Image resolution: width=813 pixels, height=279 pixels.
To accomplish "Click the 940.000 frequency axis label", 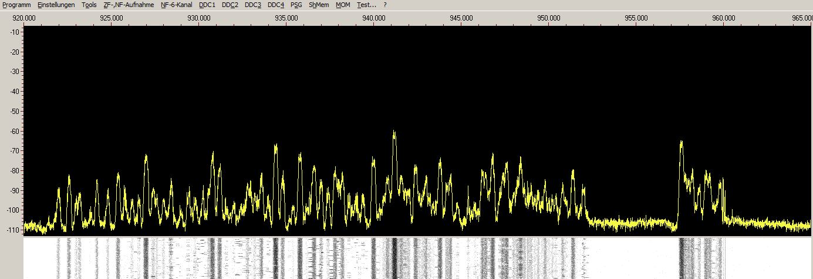I will 373,18.
